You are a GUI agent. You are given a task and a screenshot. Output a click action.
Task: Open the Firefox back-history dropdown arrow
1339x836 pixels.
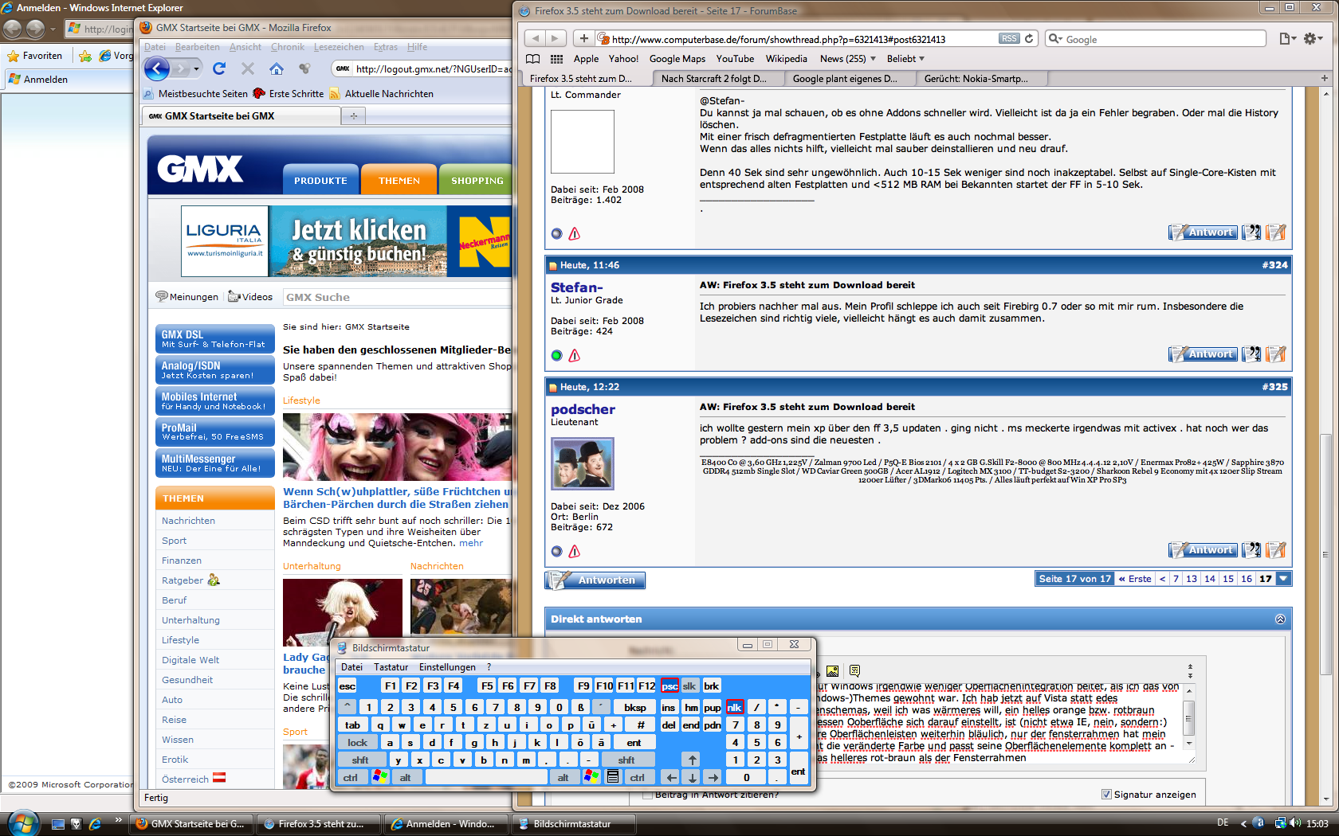pyautogui.click(x=195, y=68)
